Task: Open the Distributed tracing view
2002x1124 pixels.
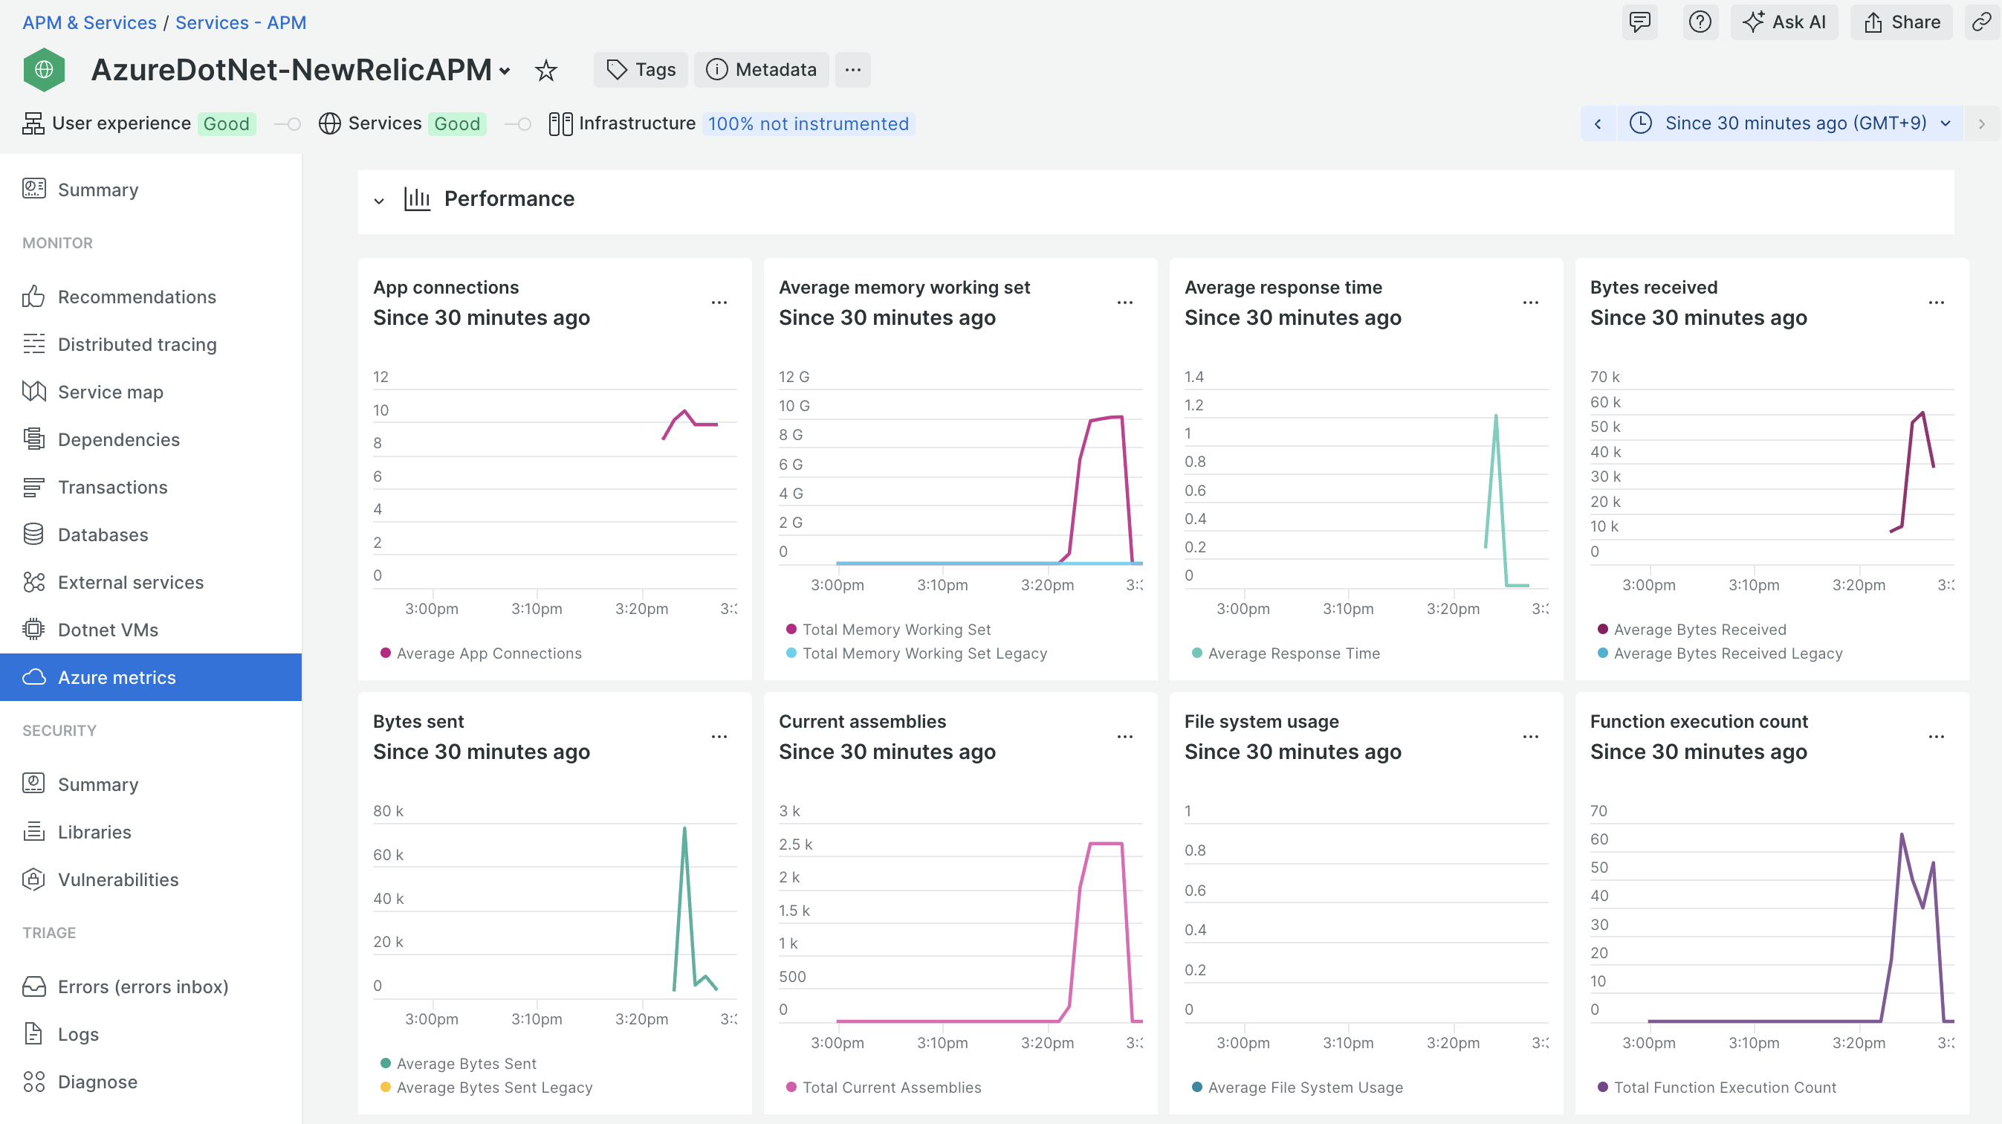Action: click(x=137, y=344)
